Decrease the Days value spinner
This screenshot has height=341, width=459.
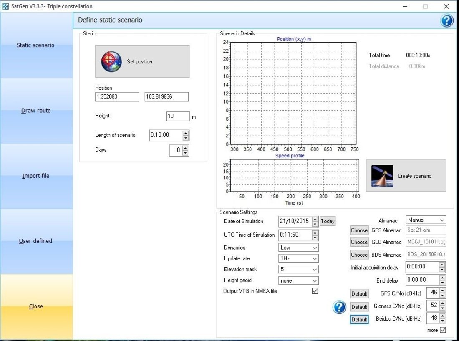point(186,153)
